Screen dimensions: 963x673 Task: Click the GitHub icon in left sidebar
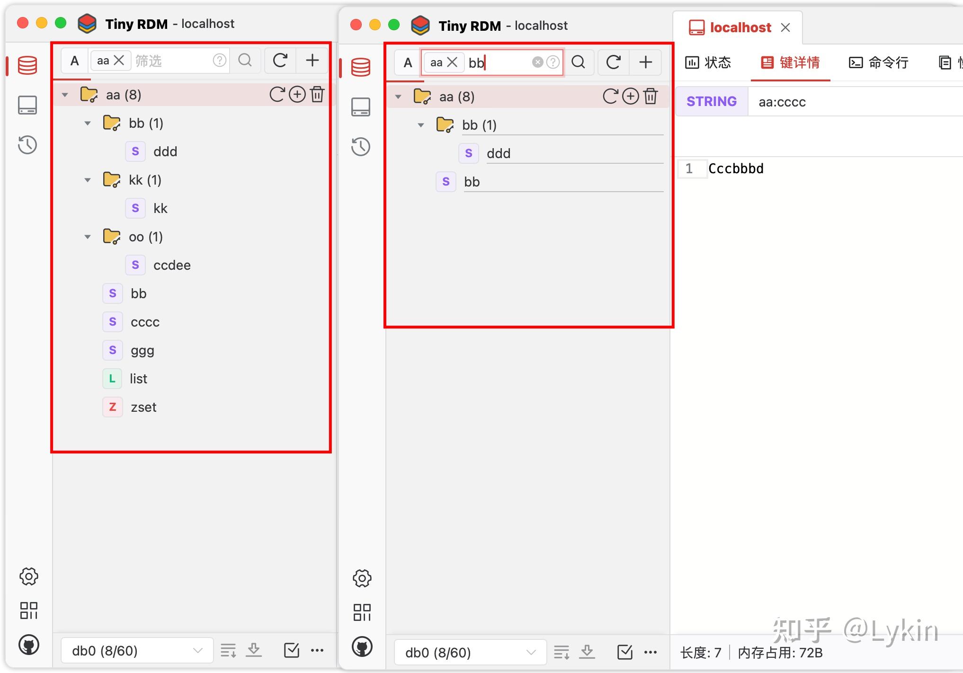click(x=28, y=645)
